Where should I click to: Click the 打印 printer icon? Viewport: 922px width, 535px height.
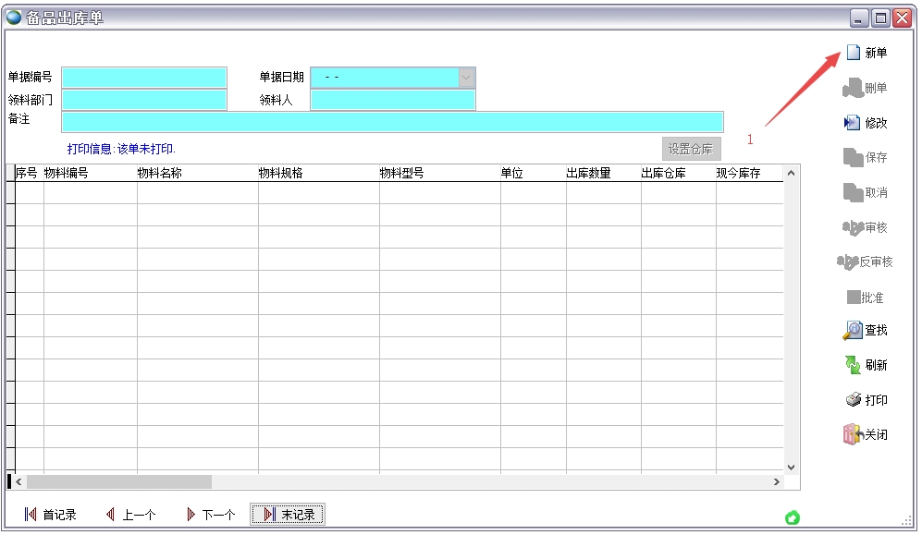(x=853, y=400)
